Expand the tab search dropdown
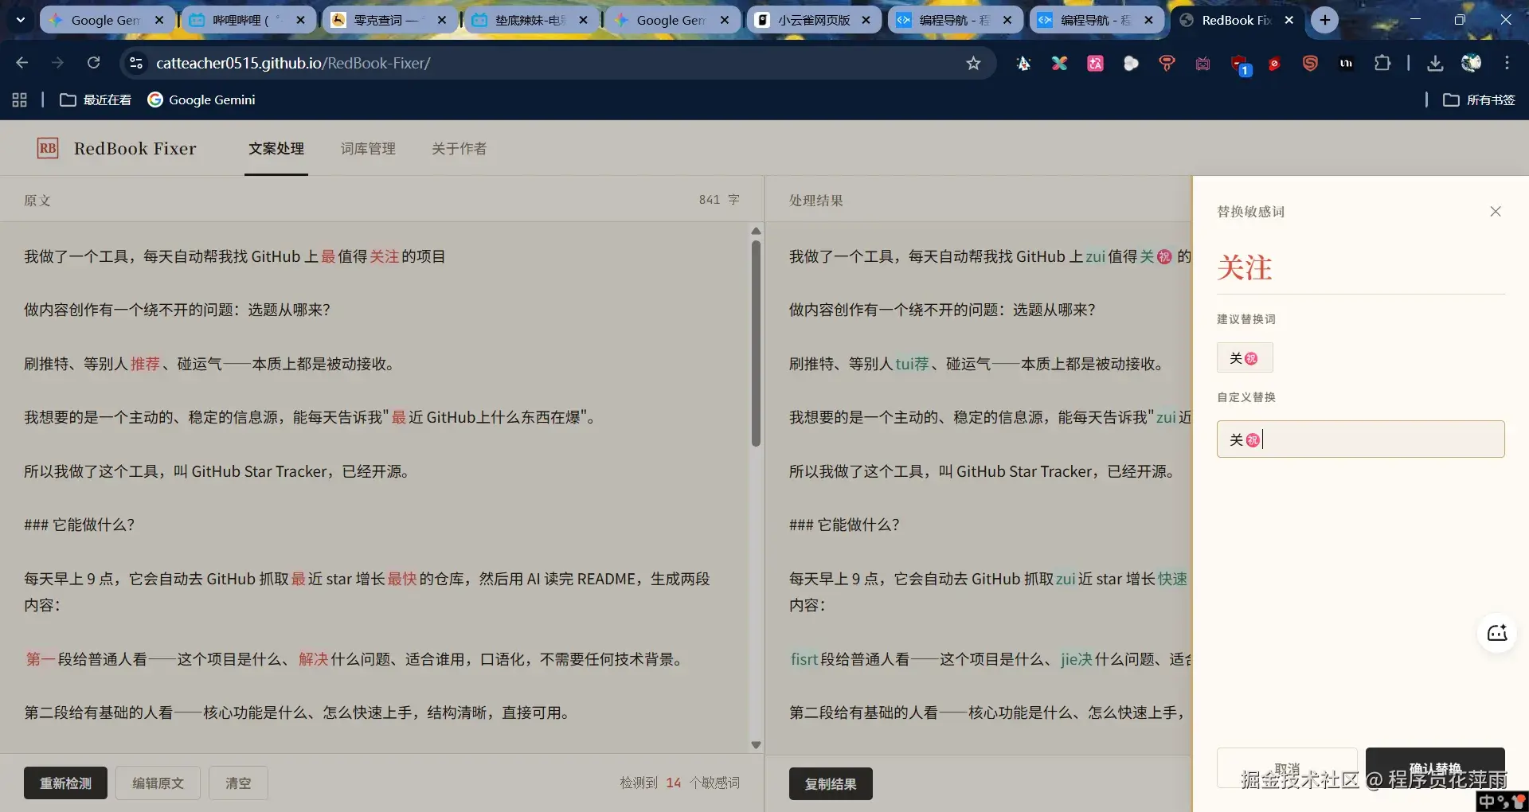Screen dimensions: 1529x812 pyautogui.click(x=20, y=20)
